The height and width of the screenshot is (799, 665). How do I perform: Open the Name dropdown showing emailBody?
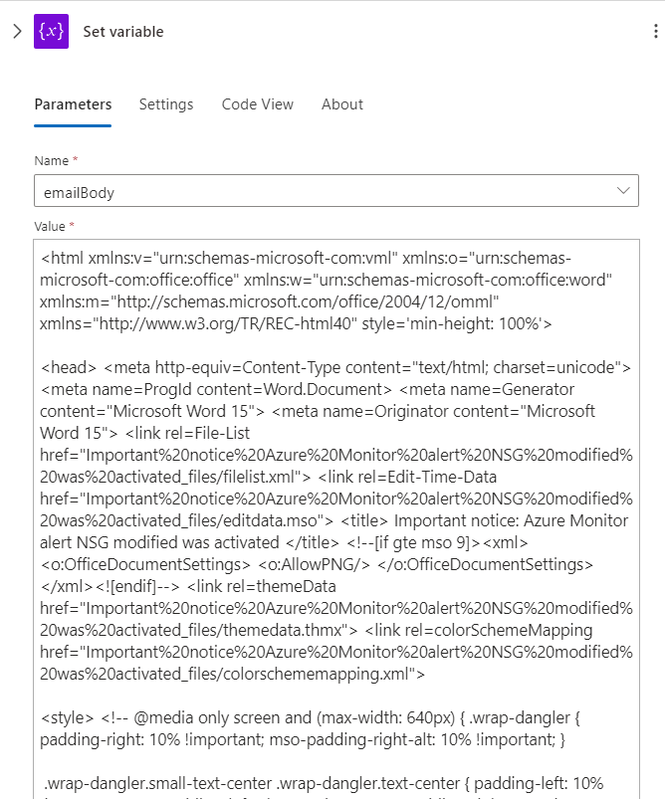pos(319,190)
